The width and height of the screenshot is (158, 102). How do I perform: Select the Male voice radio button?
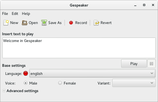pyautogui.click(x=26, y=83)
